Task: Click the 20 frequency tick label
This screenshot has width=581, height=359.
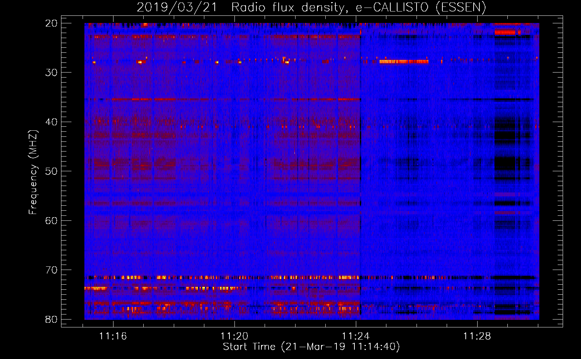Action: [51, 23]
